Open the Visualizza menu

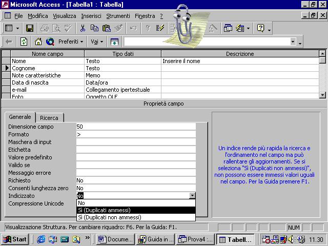[65, 16]
